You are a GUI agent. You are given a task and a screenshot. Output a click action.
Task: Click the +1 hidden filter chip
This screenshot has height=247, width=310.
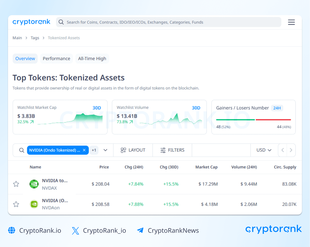point(94,150)
